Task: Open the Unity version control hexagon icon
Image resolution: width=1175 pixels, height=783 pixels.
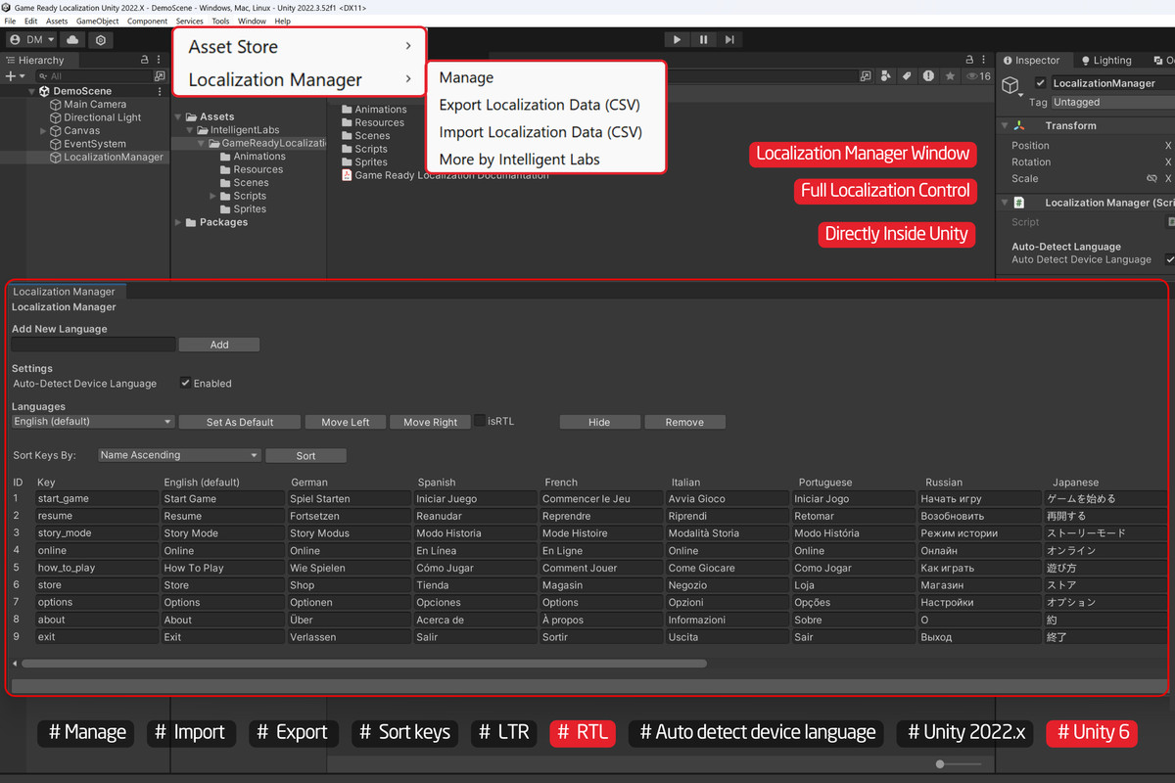Action: 101,40
